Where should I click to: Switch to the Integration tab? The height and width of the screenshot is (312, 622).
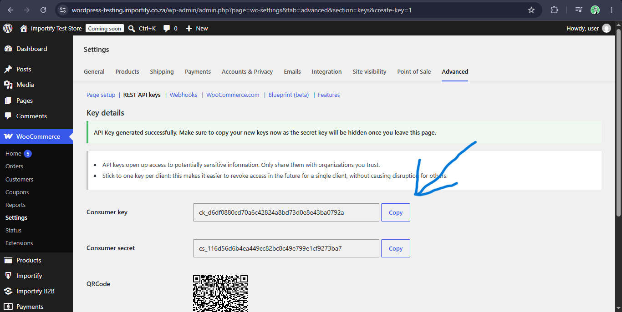[x=326, y=71]
